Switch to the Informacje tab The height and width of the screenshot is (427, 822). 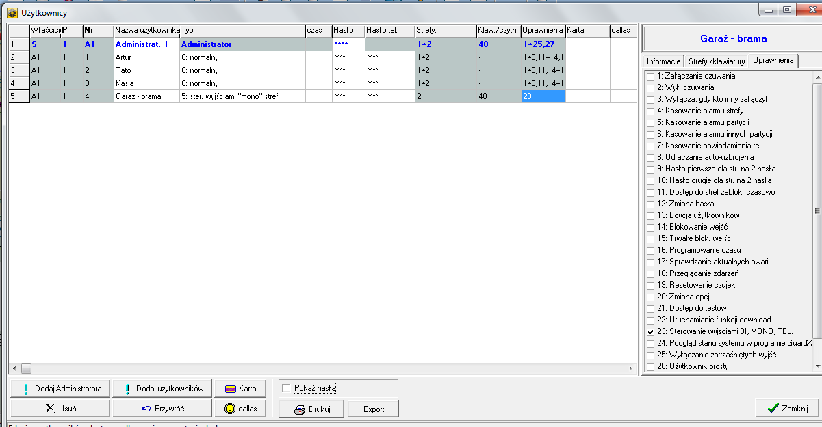click(663, 61)
